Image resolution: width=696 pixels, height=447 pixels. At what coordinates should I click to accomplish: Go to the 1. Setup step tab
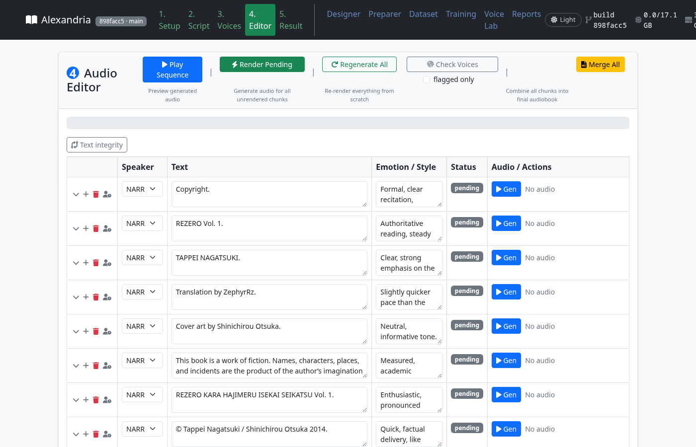click(170, 20)
